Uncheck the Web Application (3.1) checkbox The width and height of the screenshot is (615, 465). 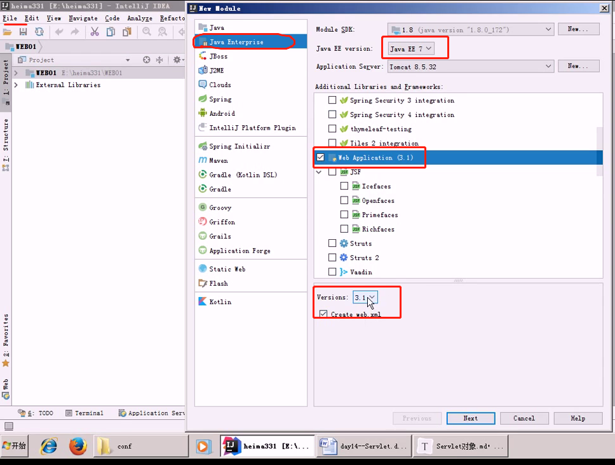coord(320,157)
